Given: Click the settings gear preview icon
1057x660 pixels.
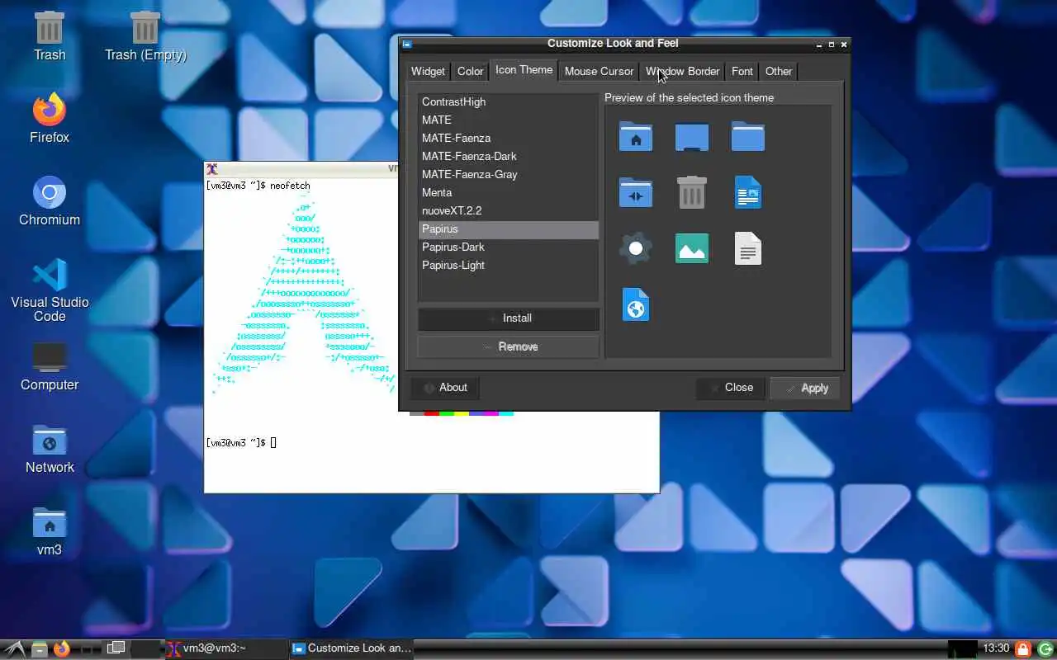Looking at the screenshot, I should (x=636, y=248).
